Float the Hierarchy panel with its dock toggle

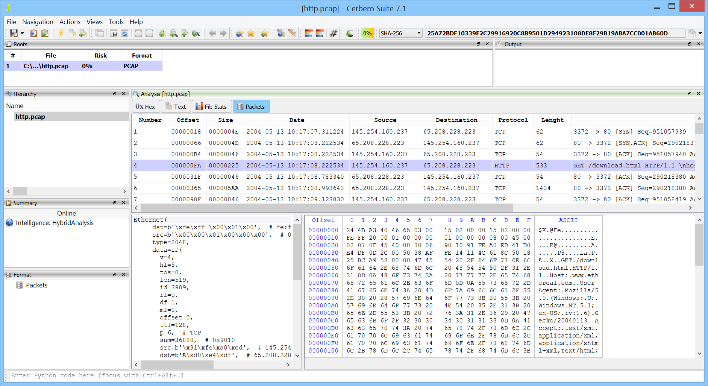(115, 94)
